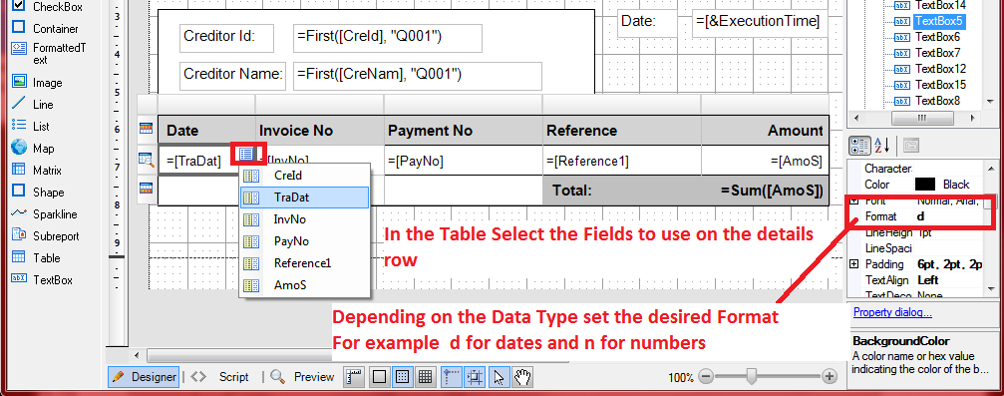1004x396 pixels.
Task: Pick the TextBox toolbox item
Action: [42, 279]
